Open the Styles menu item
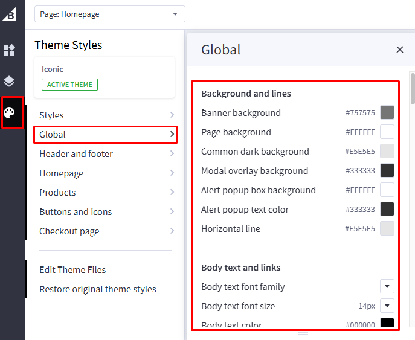Viewport: 415px width, 340px height. tap(51, 115)
